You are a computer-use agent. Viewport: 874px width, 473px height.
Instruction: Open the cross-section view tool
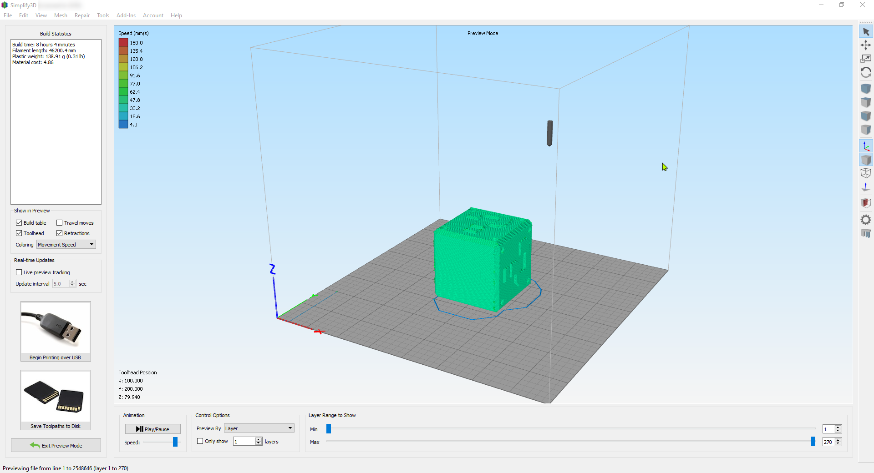[866, 203]
